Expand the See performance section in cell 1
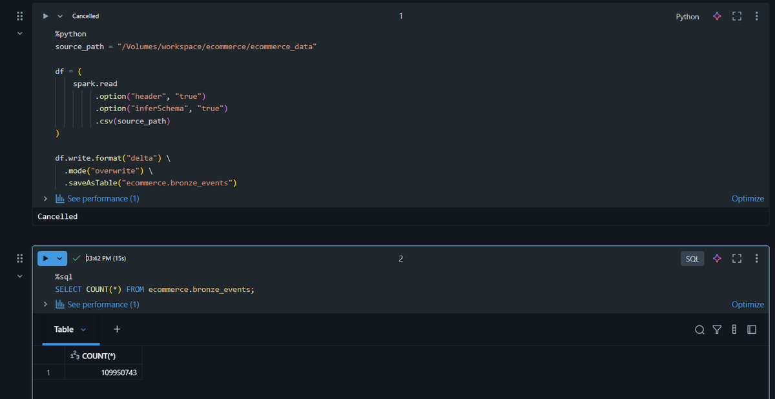 tap(45, 198)
